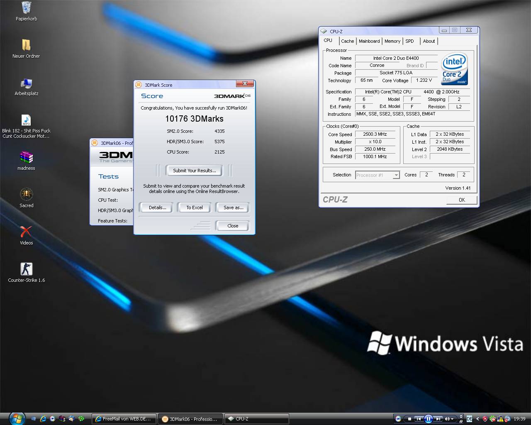This screenshot has width=531, height=425.
Task: Click the 3DMark Score title bar icon
Action: pyautogui.click(x=139, y=85)
